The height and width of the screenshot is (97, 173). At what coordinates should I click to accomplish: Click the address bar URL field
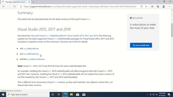point(80,6)
